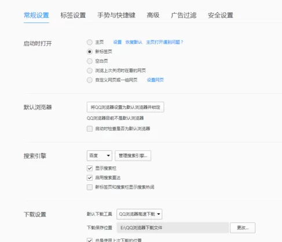Click the 下载保存位置 label
Viewport: 282px width, 242px height.
pyautogui.click(x=100, y=228)
